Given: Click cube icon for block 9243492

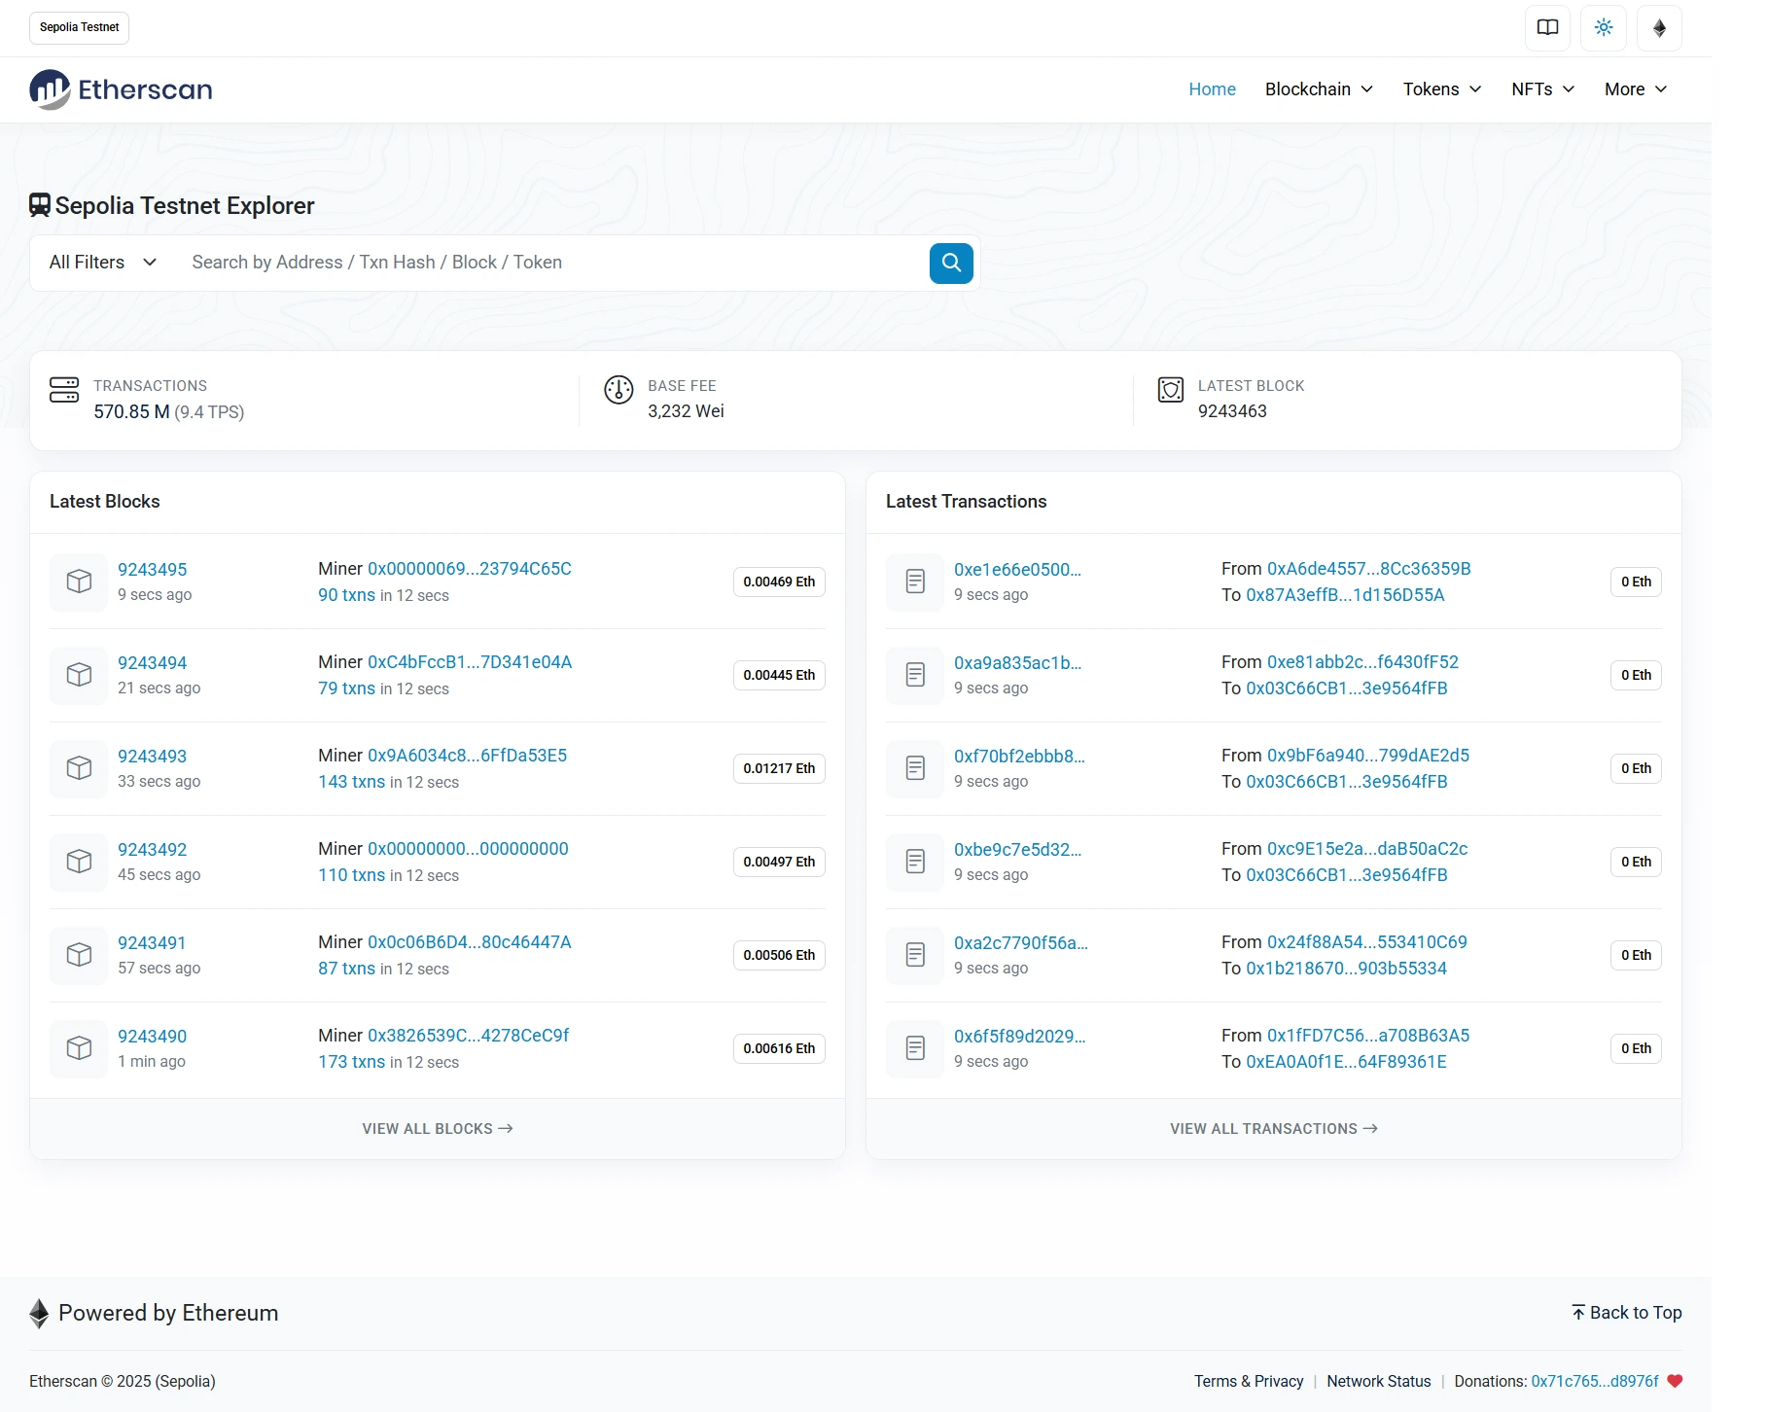Looking at the screenshot, I should click(x=79, y=862).
